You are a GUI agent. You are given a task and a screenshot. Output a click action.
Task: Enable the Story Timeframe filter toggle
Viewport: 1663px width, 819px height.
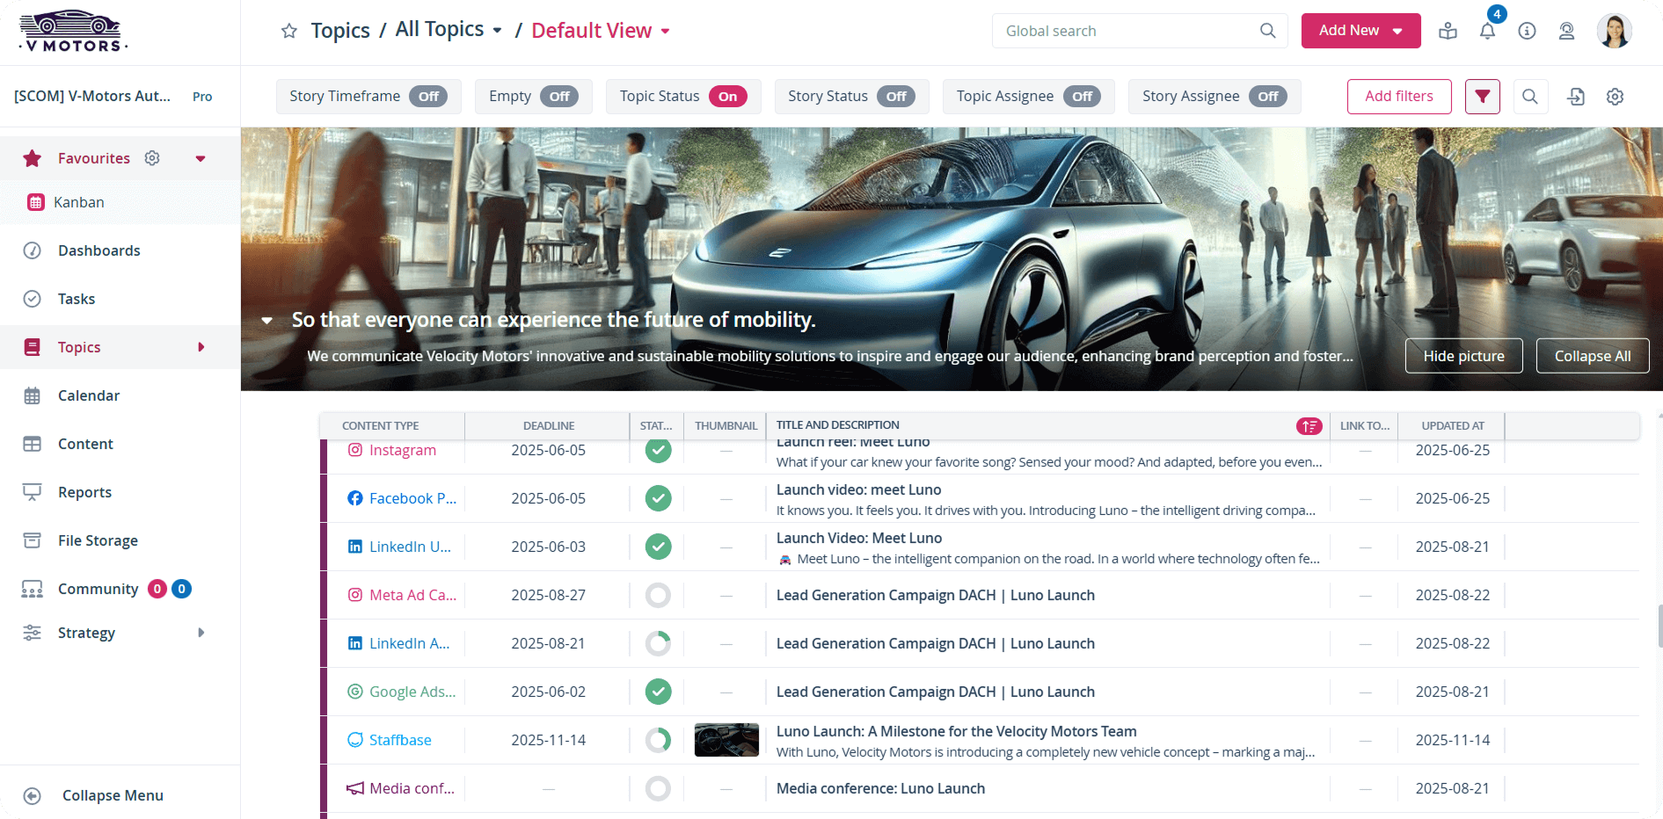click(428, 97)
